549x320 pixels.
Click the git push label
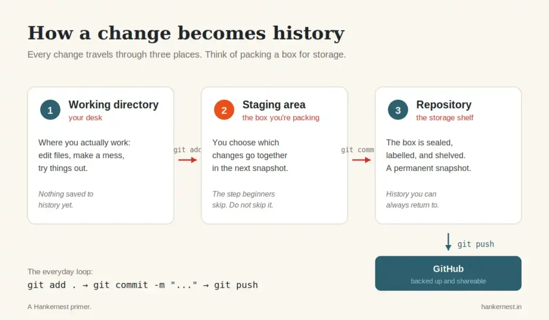tap(476, 244)
